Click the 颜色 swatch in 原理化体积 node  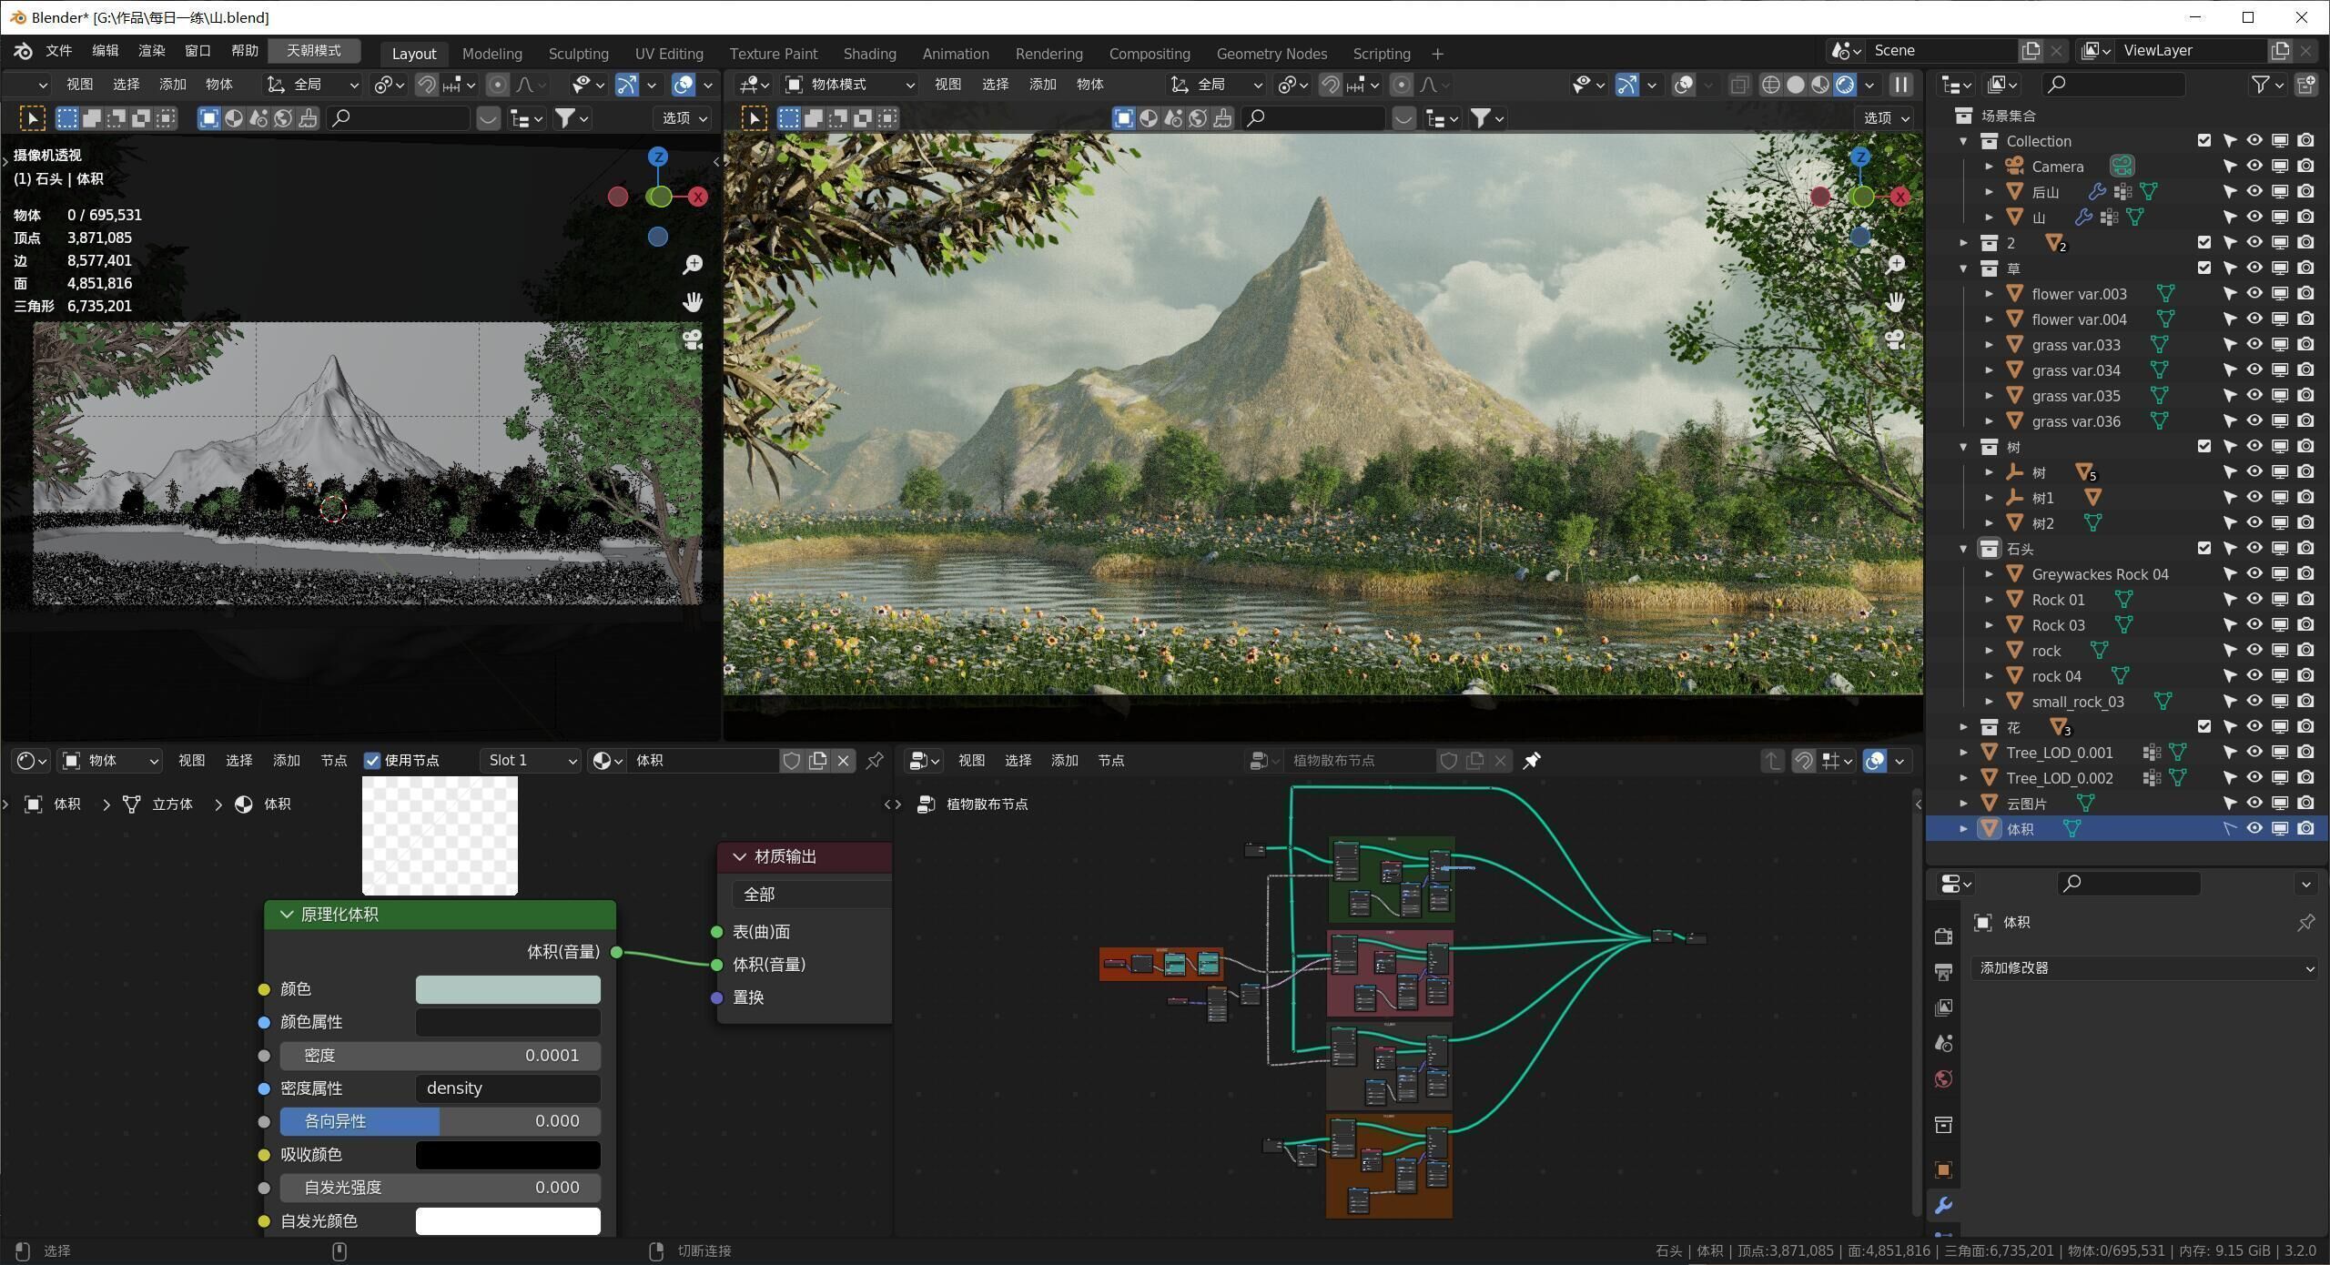click(508, 989)
